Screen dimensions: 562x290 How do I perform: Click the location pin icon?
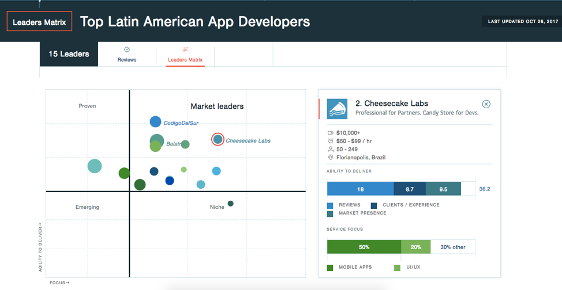pyautogui.click(x=331, y=157)
